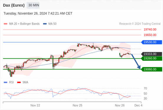Click the RSI blue legend swatch
This screenshot has height=110, width=163.
tap(6, 82)
